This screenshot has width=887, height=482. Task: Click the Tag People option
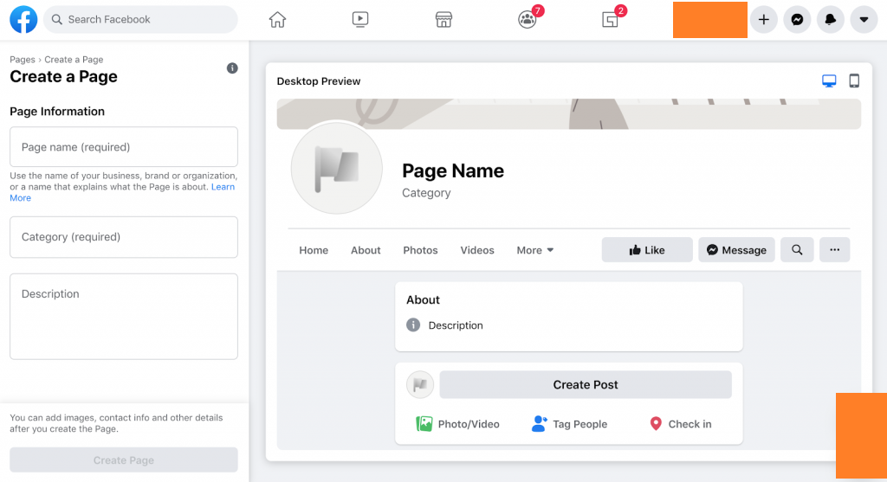coord(570,424)
